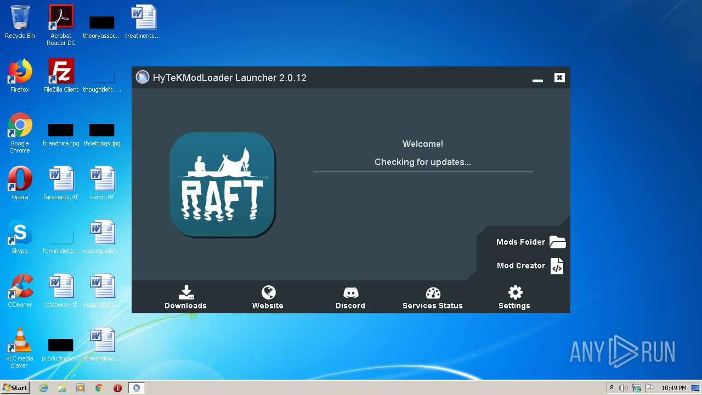702x395 pixels.
Task: Open Windows Media Player from taskbar
Action: (81, 388)
